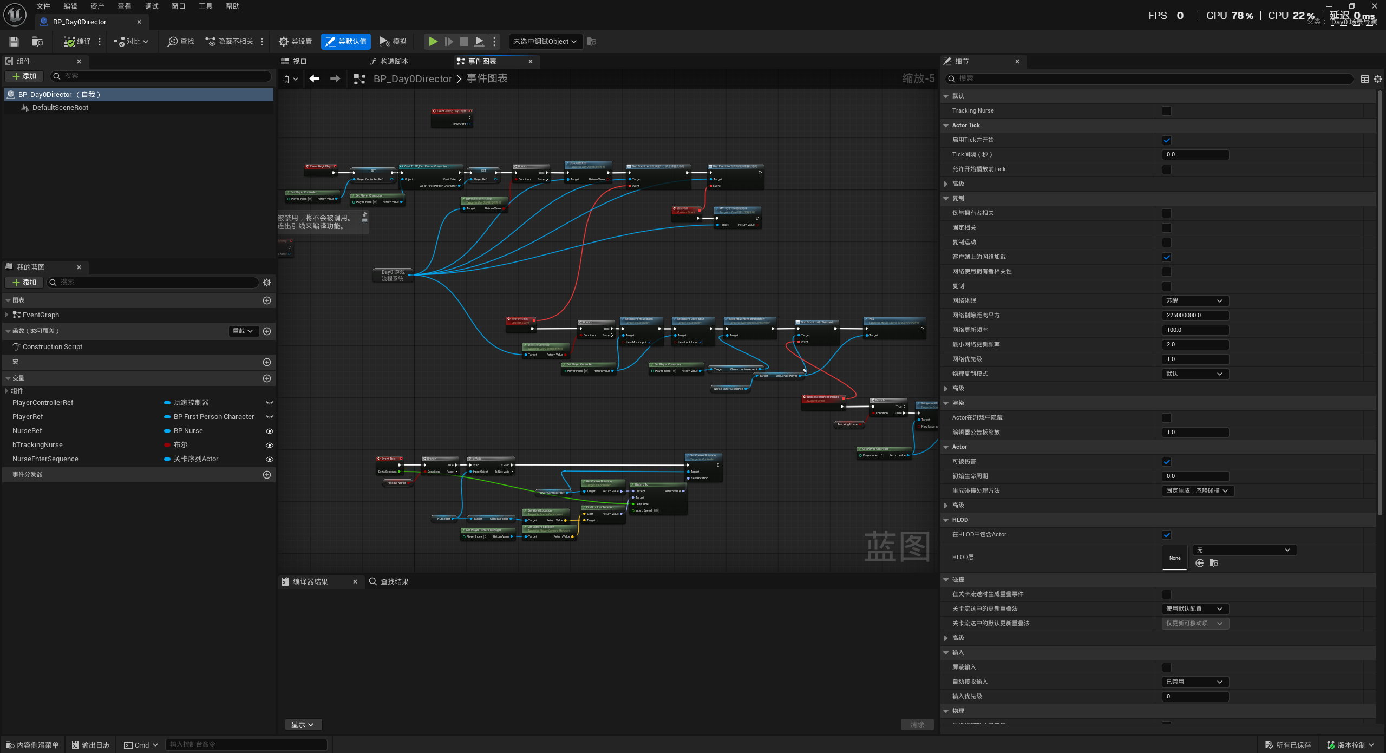Open 内容侧滑菜单 (Content Drawer)
Screen dimensions: 1386x753
pos(32,745)
